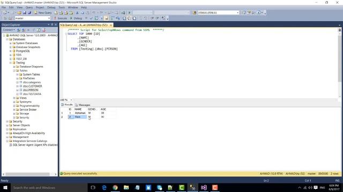Open the File menu
This screenshot has height=192, width=343.
coord(4,7)
